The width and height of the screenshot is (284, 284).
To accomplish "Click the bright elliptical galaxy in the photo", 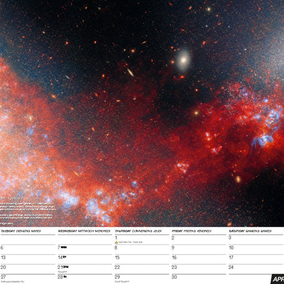I will click(x=184, y=60).
